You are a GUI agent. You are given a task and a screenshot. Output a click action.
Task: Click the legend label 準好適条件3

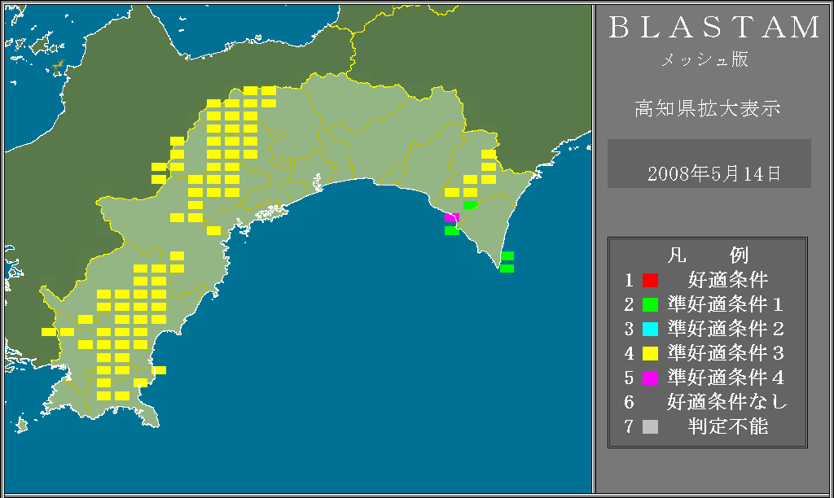click(x=726, y=353)
